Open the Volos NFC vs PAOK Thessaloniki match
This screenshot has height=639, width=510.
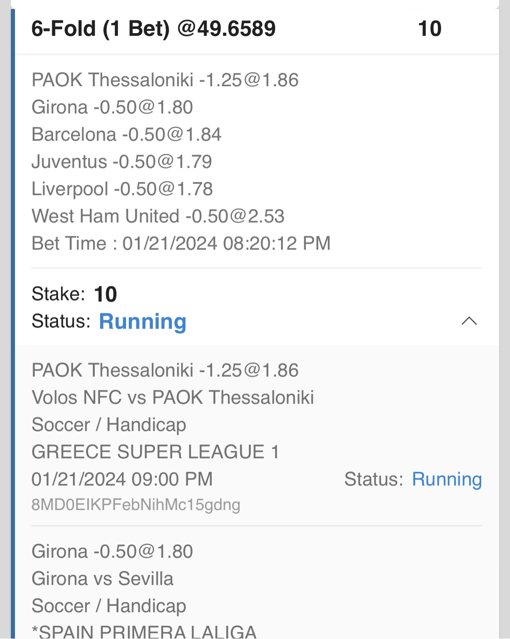click(173, 398)
